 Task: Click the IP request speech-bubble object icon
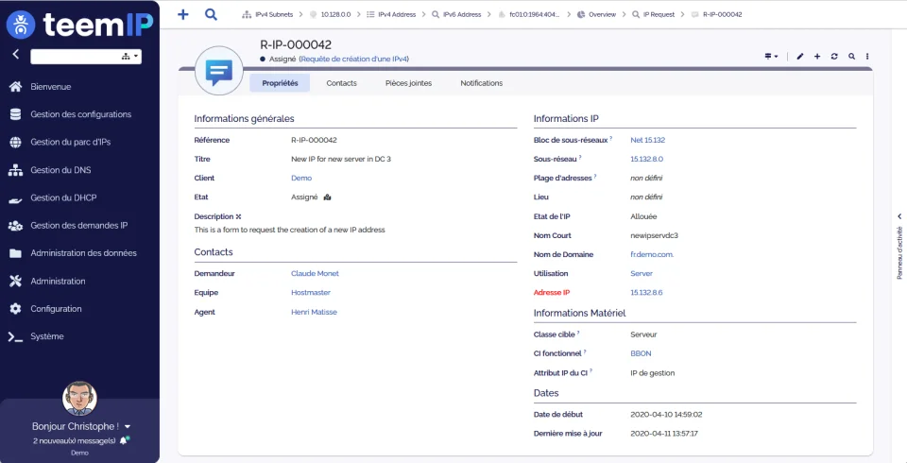click(x=218, y=72)
